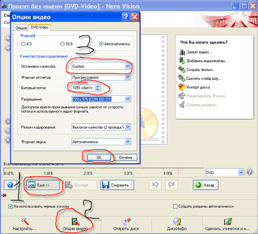Click the Create movie icon (Создать фильм)
Screen dimensions: 258x234
point(182,69)
